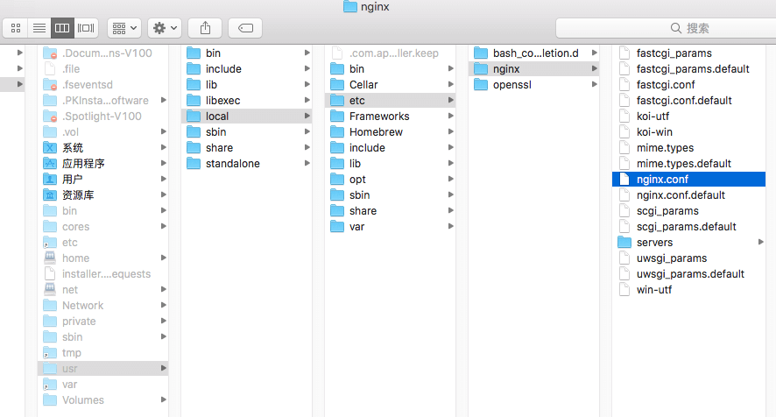Open the net volume icon
The height and width of the screenshot is (417, 776).
[50, 290]
